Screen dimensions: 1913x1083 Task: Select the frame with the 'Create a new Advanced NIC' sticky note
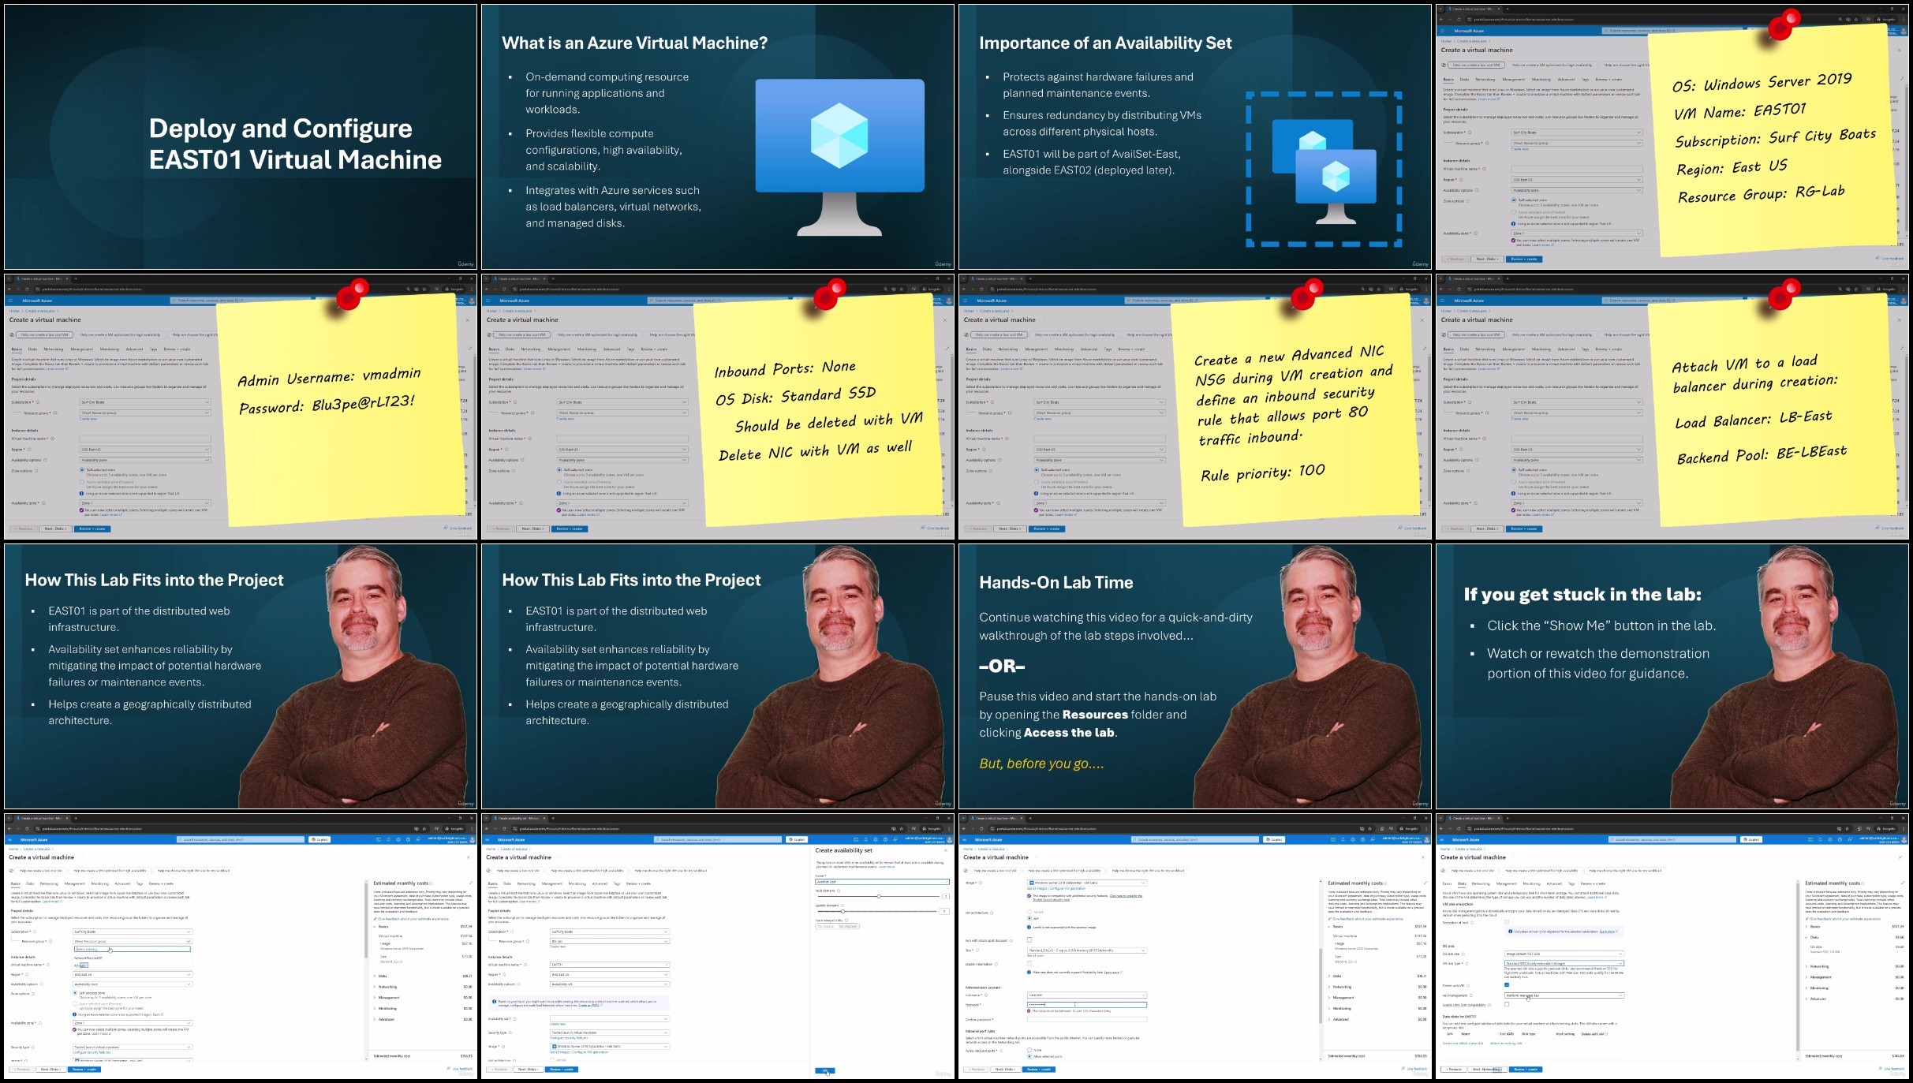(1195, 407)
